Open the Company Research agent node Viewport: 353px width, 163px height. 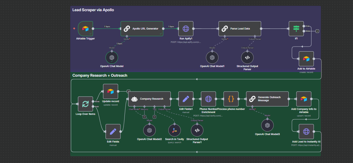[149, 99]
